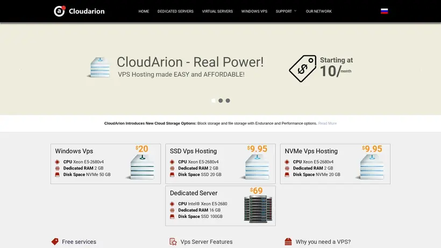
Task: Click 'CPU Intel® Xeon E5-2680' text
Action: [x=203, y=204]
